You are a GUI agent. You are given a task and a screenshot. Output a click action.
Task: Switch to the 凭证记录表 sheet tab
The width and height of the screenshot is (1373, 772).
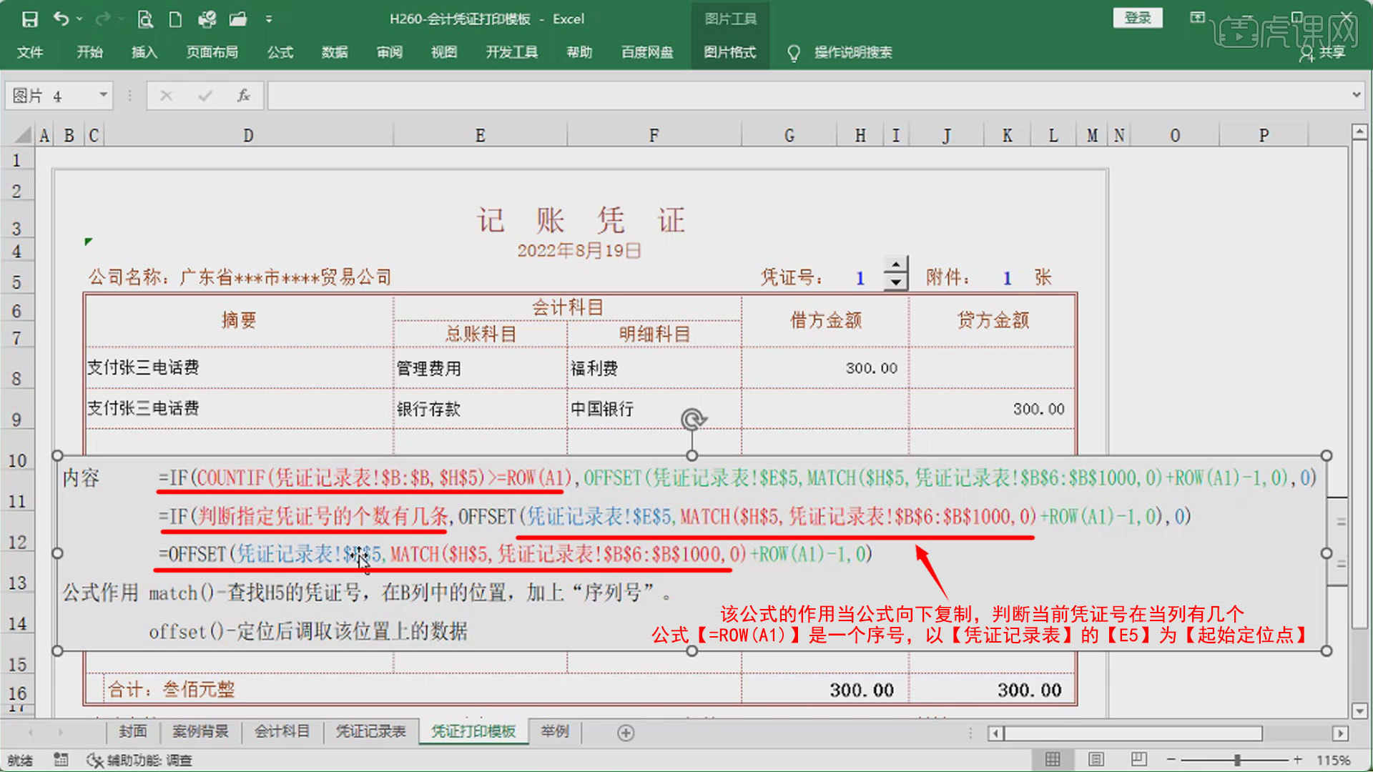[x=370, y=731]
